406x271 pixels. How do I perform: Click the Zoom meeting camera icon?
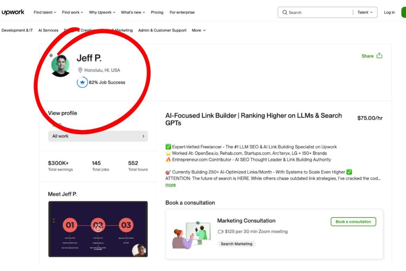(220, 231)
